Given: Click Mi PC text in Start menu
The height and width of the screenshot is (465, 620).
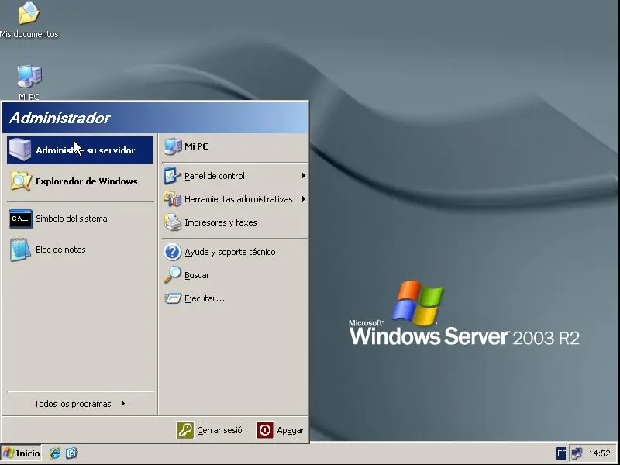Looking at the screenshot, I should tap(196, 146).
